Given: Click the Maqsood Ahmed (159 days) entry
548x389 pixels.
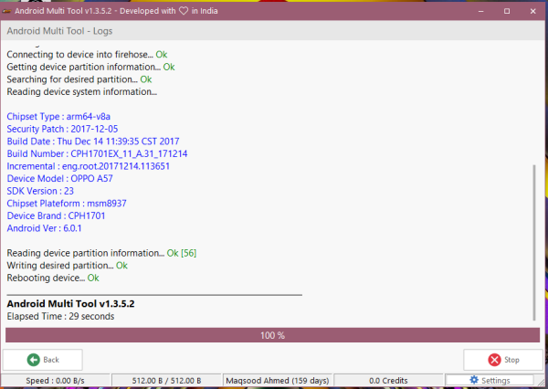Looking at the screenshot, I should click(278, 381).
